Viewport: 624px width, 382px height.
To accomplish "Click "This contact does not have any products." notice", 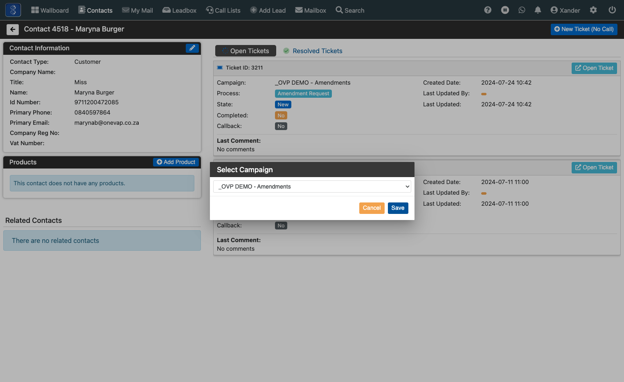I will [102, 183].
